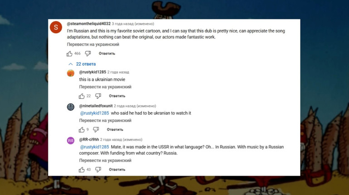This screenshot has height=195, width=349.
Task: Click Ответить under @RR-ci9hh's reply
Action: (117, 170)
